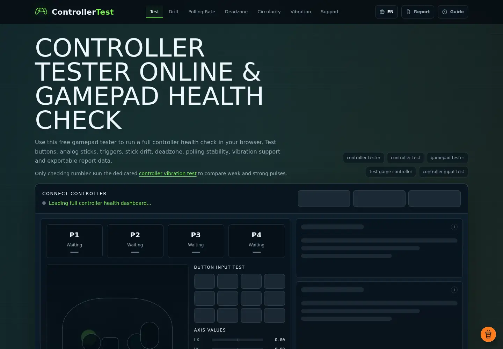This screenshot has width=503, height=349.
Task: Open the Vibration nav tab
Action: click(301, 12)
